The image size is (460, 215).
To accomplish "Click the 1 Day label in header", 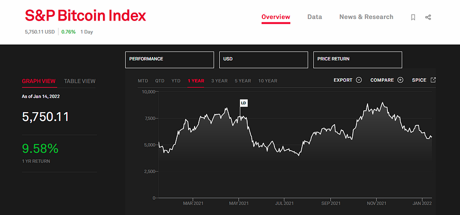I will [87, 32].
